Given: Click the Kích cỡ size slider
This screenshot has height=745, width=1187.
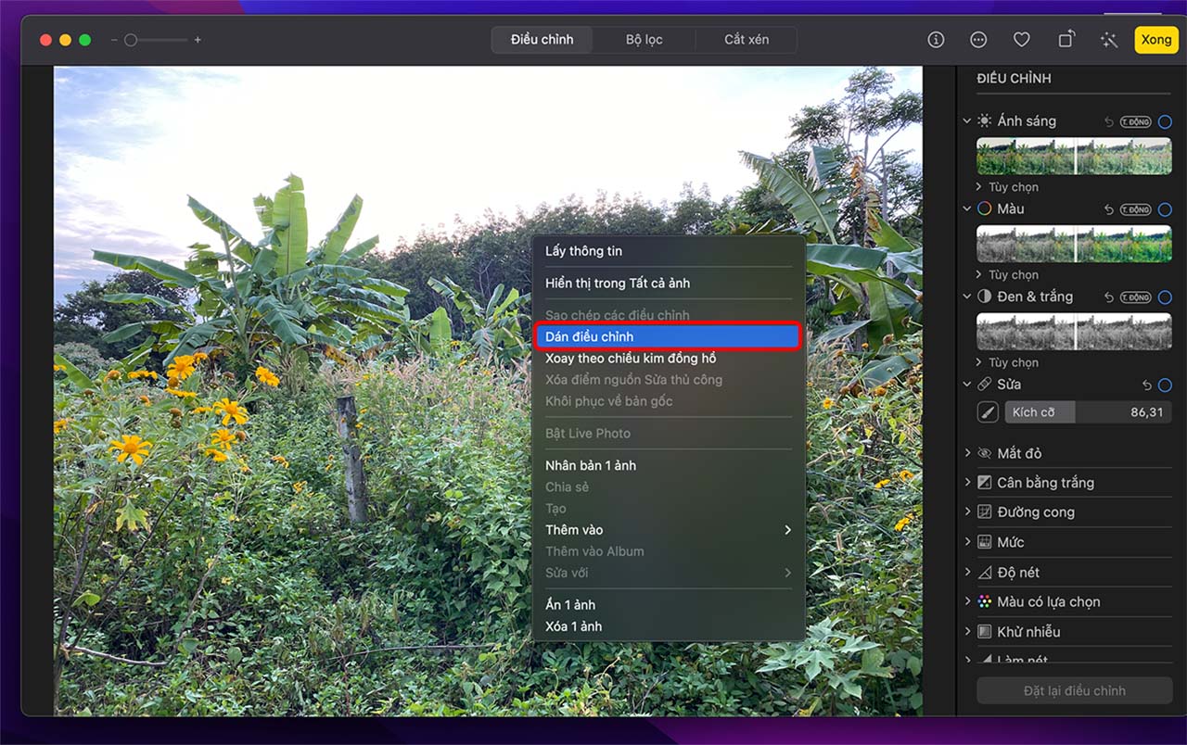Looking at the screenshot, I should coord(1089,412).
